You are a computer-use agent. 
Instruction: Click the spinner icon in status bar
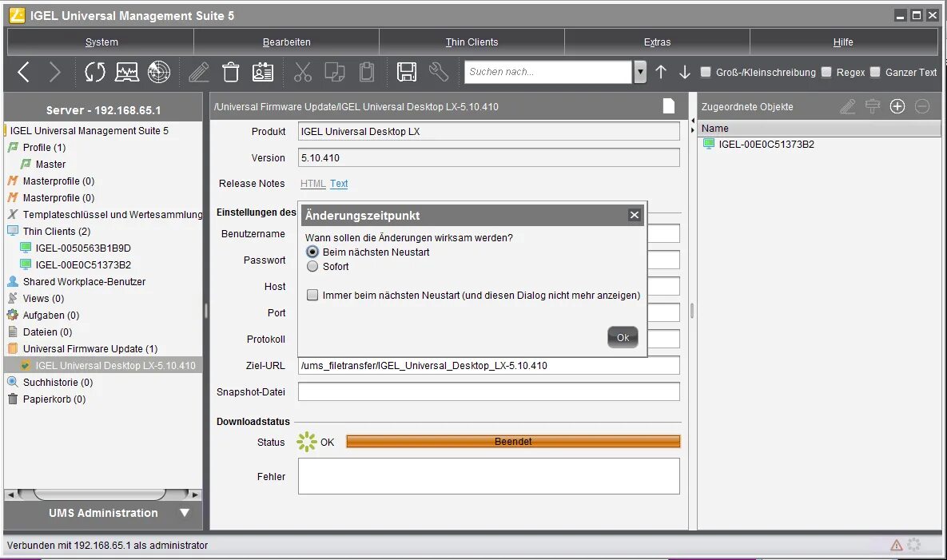(x=914, y=545)
